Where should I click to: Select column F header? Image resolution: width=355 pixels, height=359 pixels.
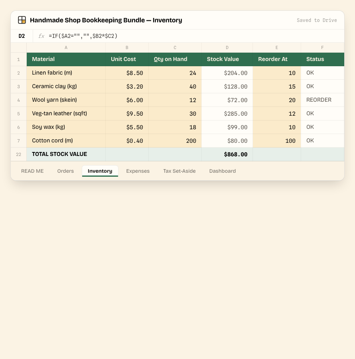pyautogui.click(x=323, y=47)
